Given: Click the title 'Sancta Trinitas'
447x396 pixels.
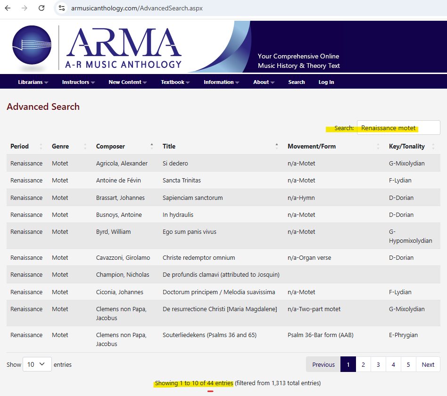Looking at the screenshot, I should [x=182, y=181].
